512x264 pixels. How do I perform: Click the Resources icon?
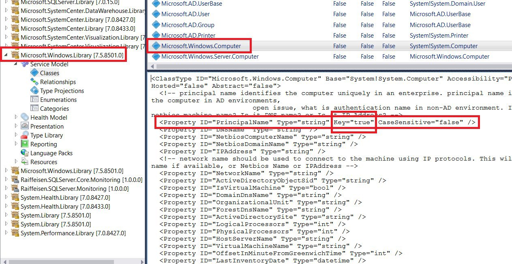coord(25,162)
